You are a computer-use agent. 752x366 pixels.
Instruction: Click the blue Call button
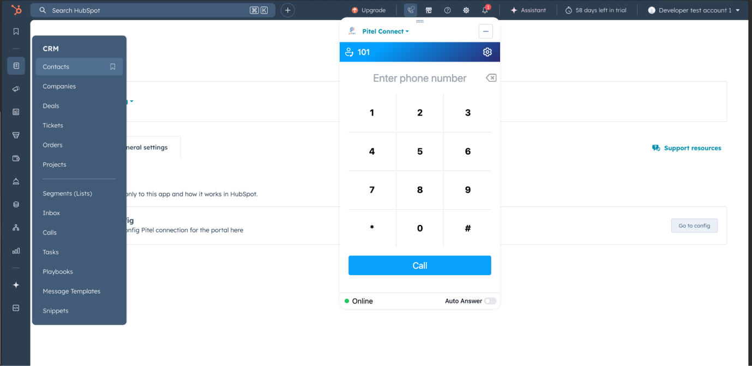click(x=420, y=265)
